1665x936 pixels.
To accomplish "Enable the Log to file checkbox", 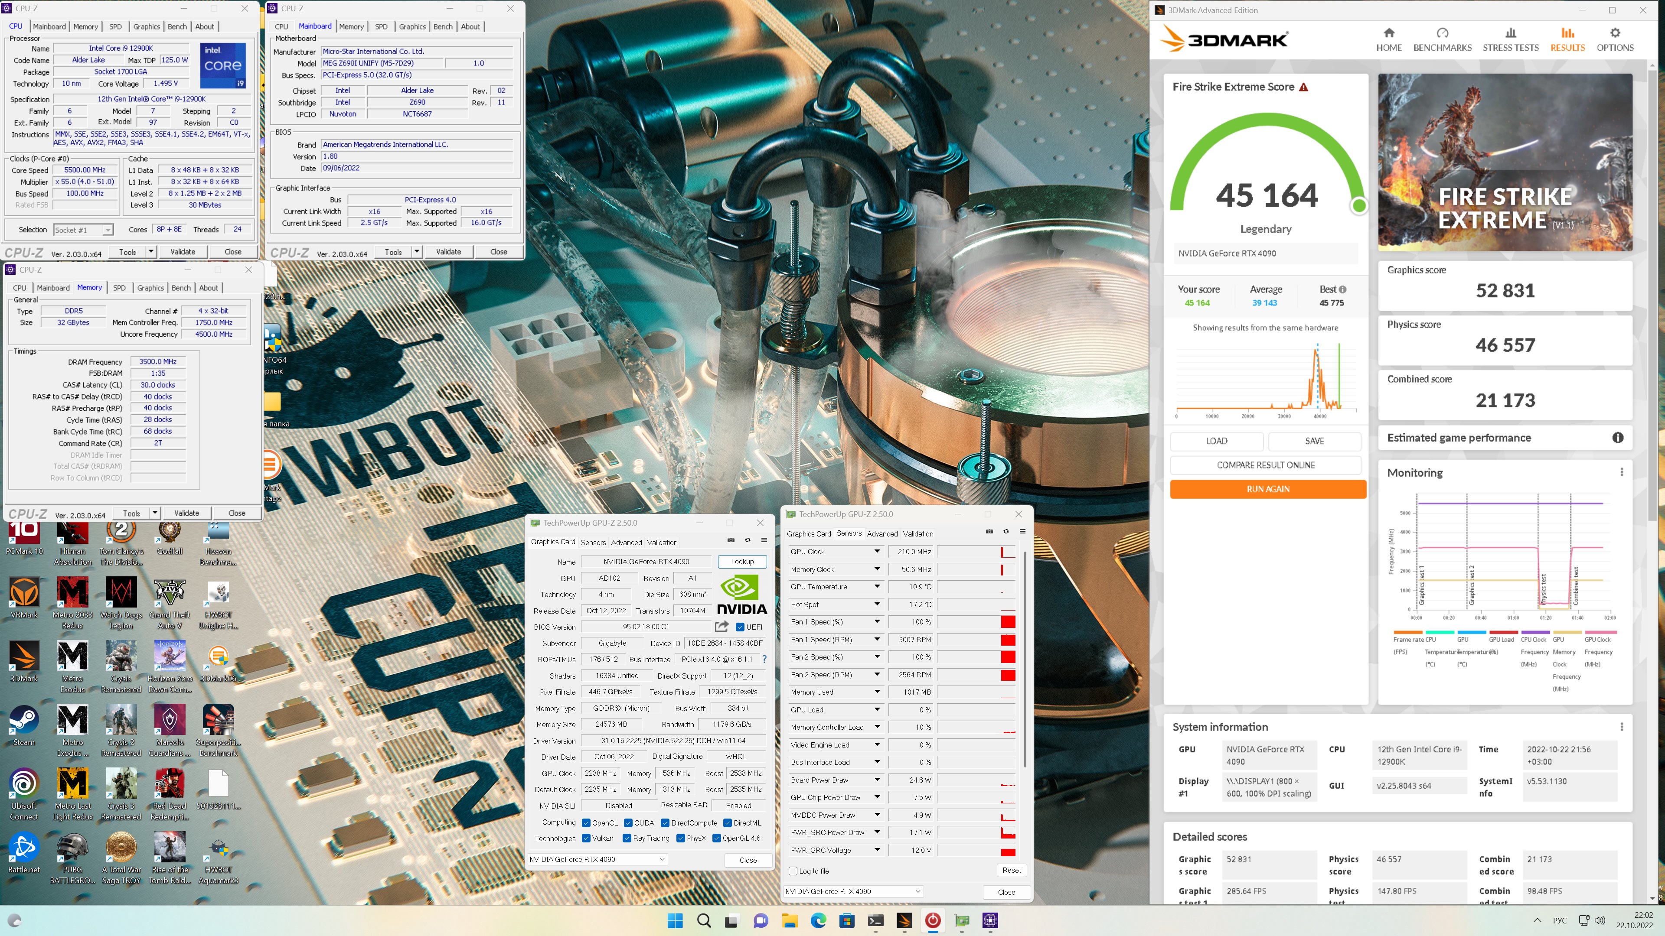I will 793,871.
